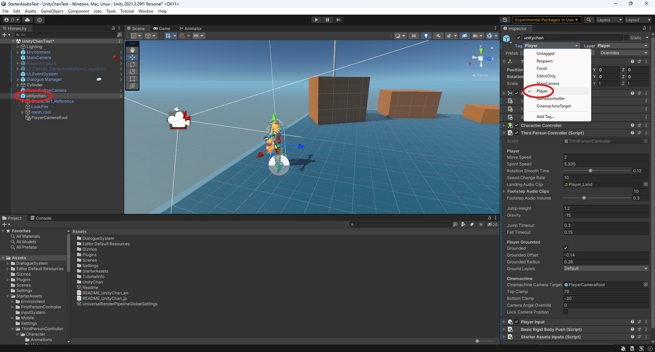Click the Scene gizmos toggle icon
The height and width of the screenshot is (352, 655).
tap(491, 36)
